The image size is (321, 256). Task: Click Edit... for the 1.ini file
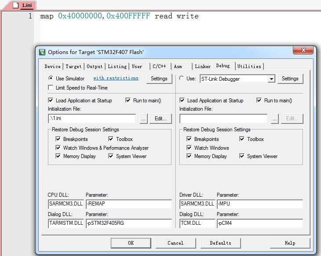160,119
